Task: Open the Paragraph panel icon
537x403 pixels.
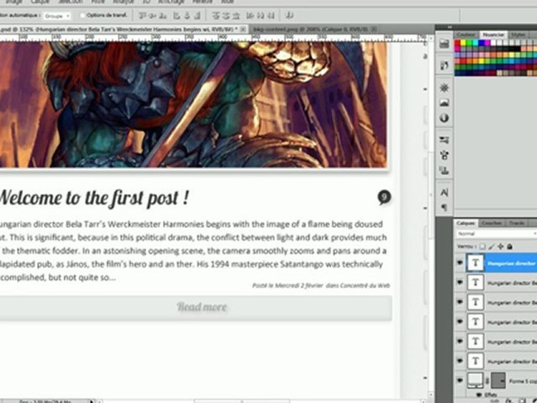Action: [x=444, y=207]
